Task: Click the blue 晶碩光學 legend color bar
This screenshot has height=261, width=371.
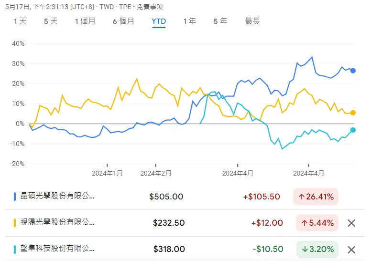Action: 16,196
